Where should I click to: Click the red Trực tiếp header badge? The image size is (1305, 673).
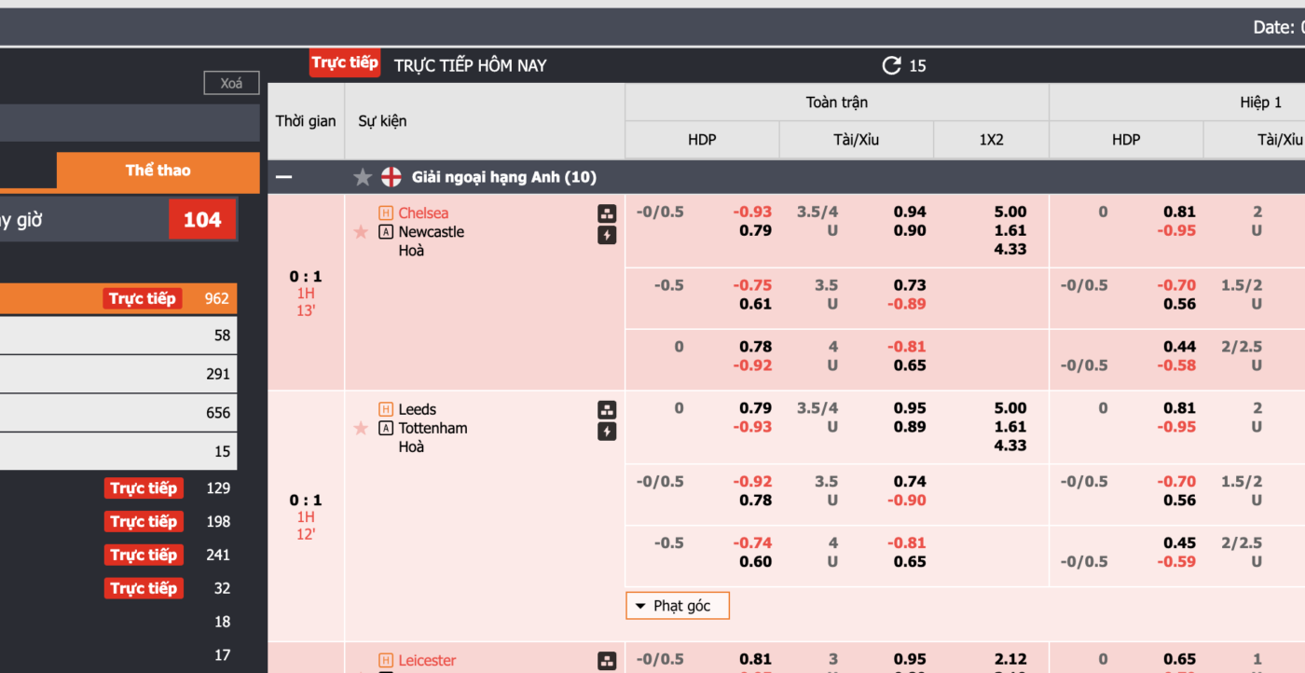(345, 63)
